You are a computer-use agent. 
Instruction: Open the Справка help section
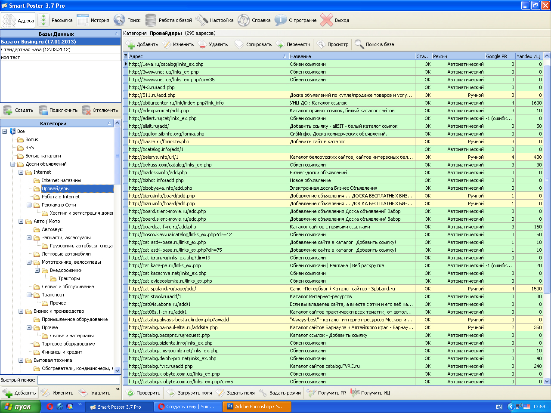pyautogui.click(x=254, y=20)
